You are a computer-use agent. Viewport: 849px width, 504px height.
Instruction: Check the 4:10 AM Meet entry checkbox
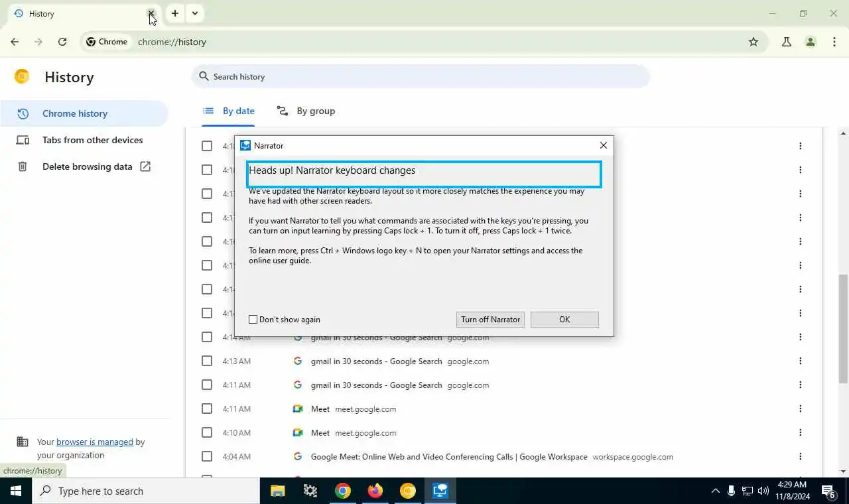[207, 432]
